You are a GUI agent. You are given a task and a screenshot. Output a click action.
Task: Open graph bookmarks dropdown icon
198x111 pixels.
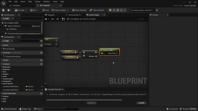[47, 19]
